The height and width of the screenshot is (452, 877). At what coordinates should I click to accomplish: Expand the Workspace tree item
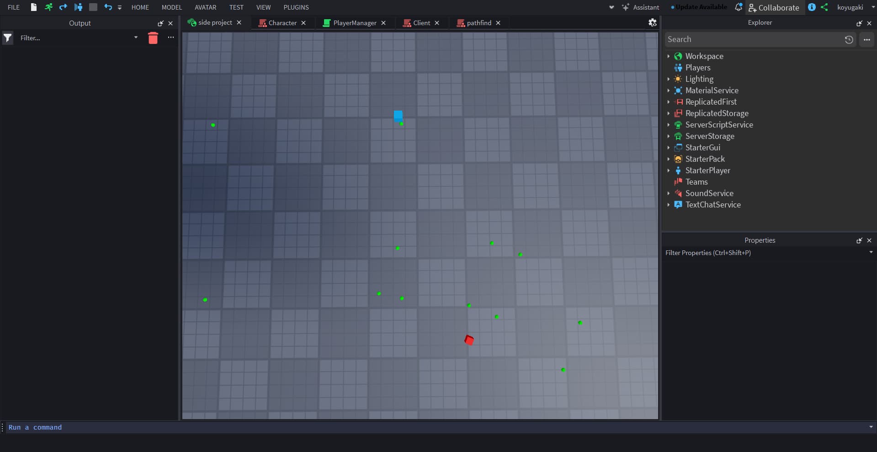[x=669, y=56]
